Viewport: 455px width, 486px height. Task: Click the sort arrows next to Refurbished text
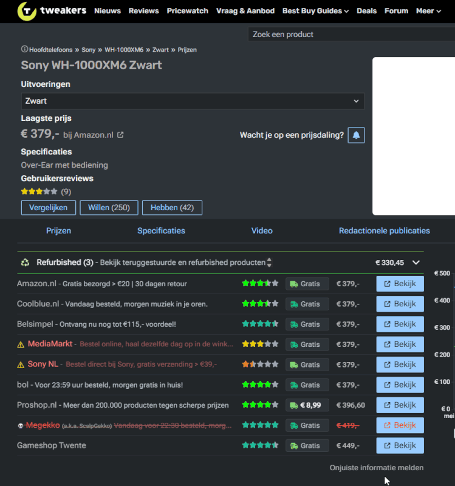tap(269, 262)
